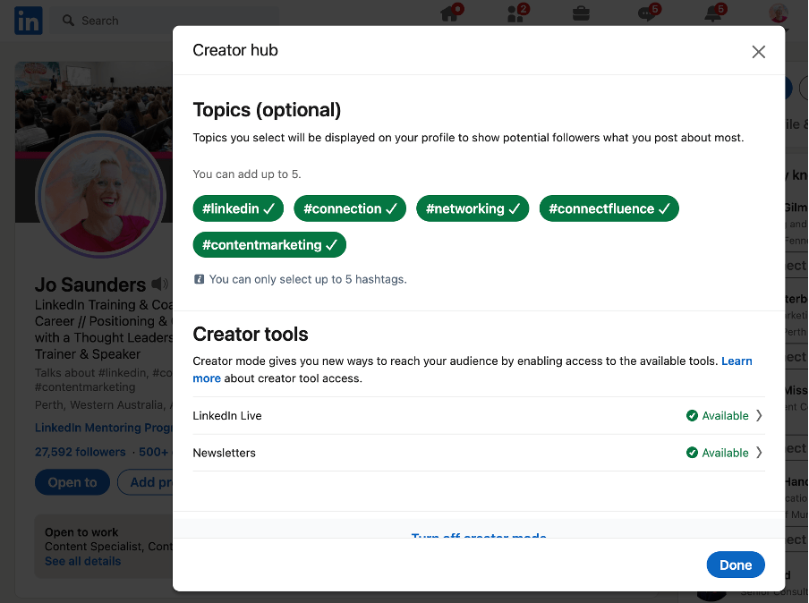This screenshot has width=809, height=603.
Task: Deselect the #connection topic
Action: pyautogui.click(x=350, y=208)
